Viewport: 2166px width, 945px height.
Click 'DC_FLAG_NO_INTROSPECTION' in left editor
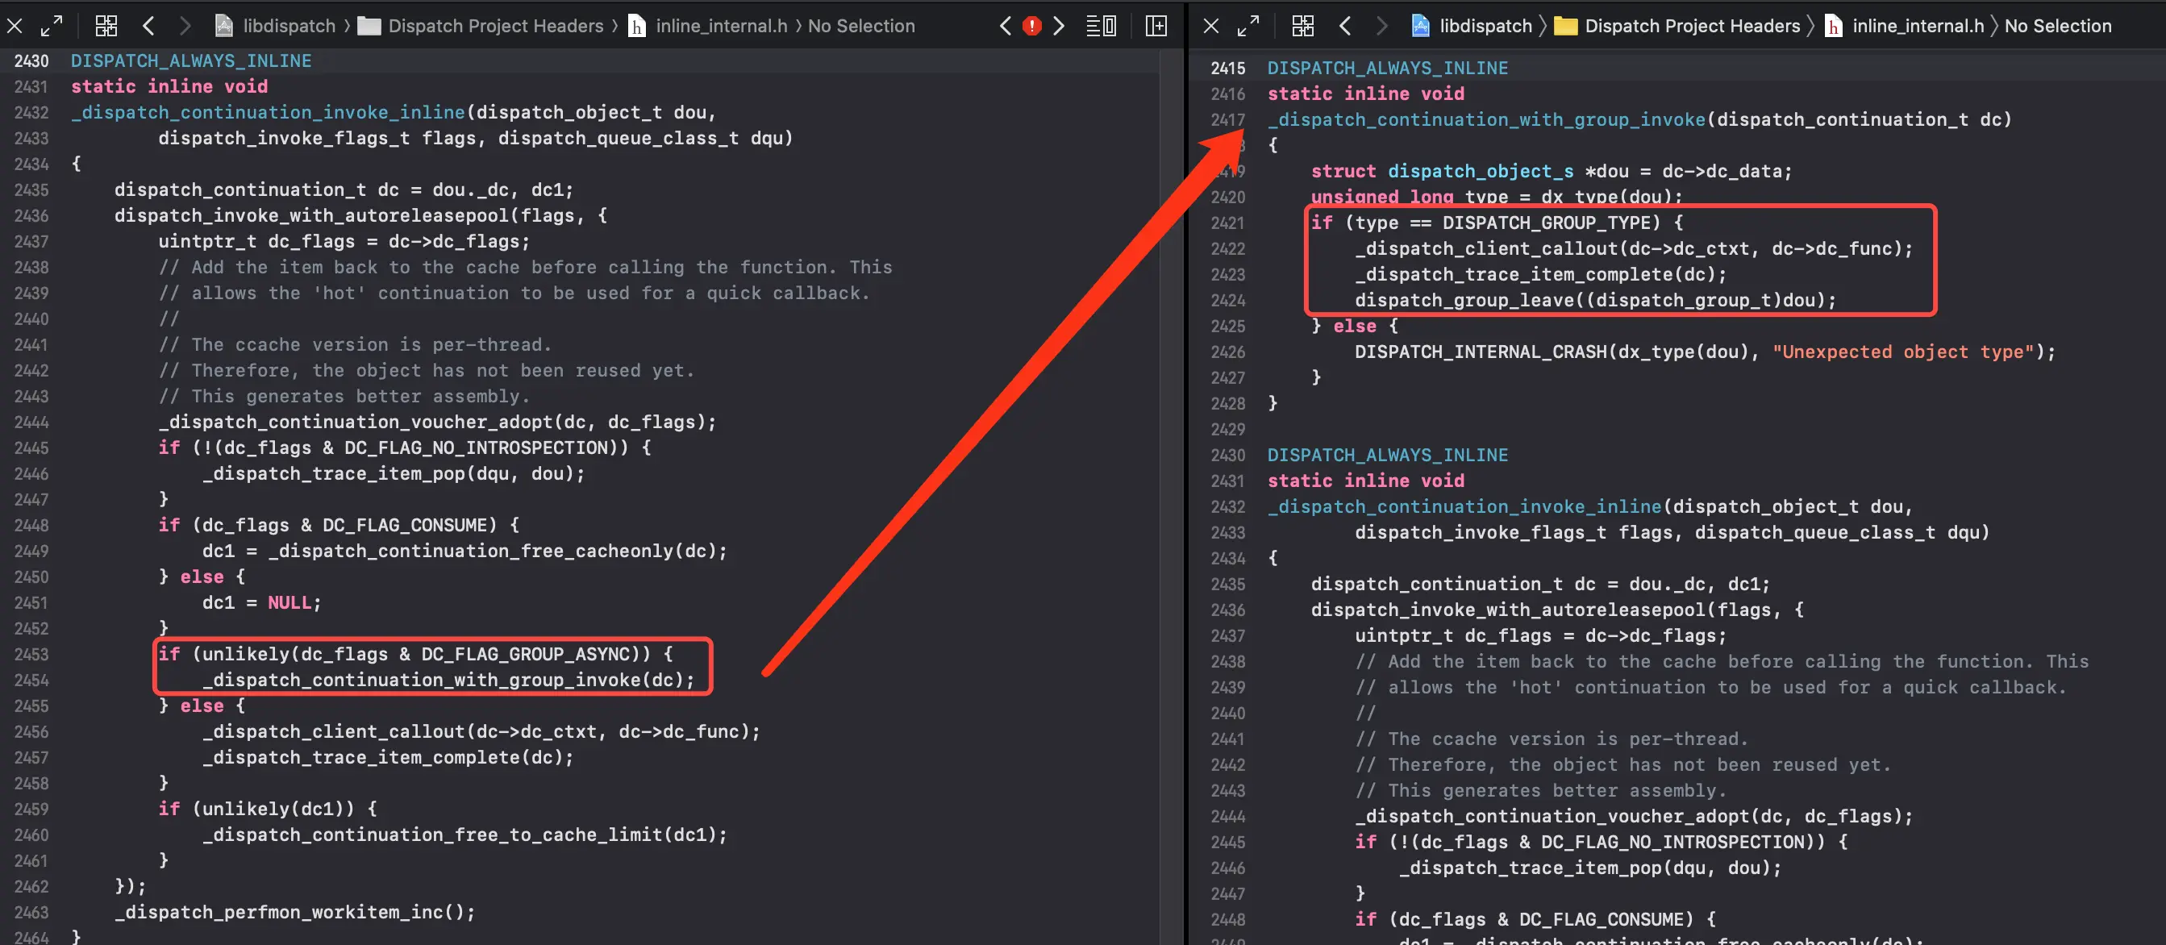point(476,448)
